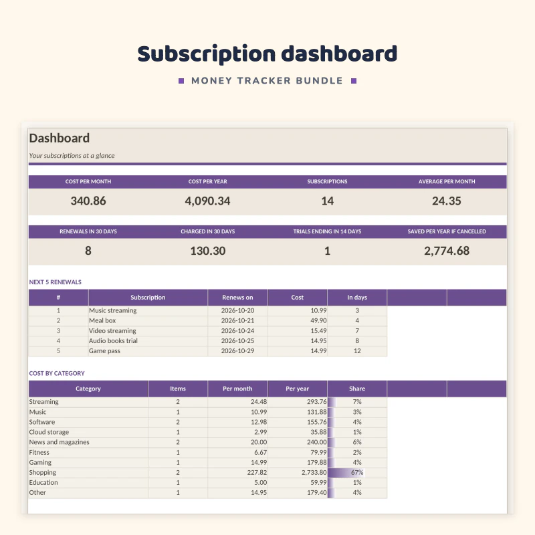
Task: Select the 'Category' column header
Action: point(88,389)
